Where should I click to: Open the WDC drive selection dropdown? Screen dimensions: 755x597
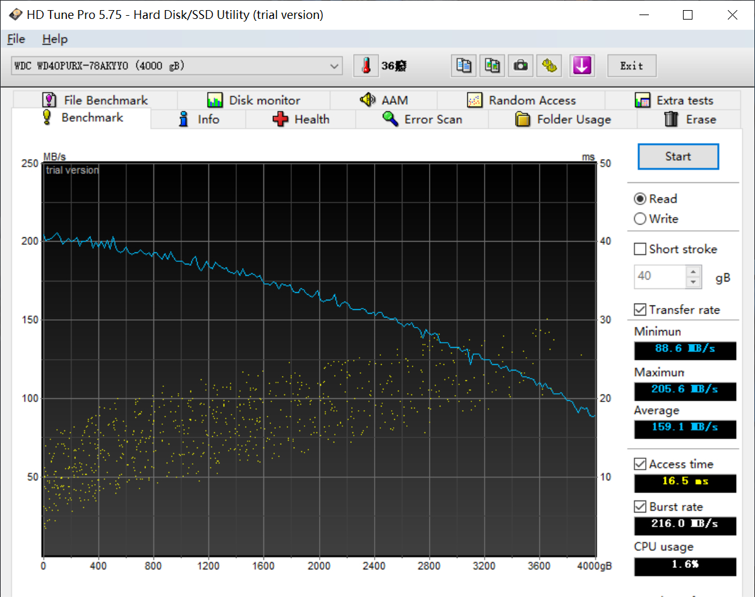177,66
